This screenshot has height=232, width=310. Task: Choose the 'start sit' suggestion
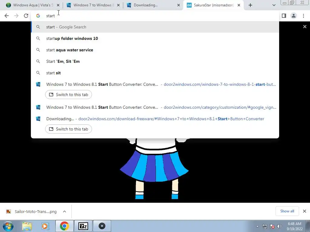(x=155, y=73)
